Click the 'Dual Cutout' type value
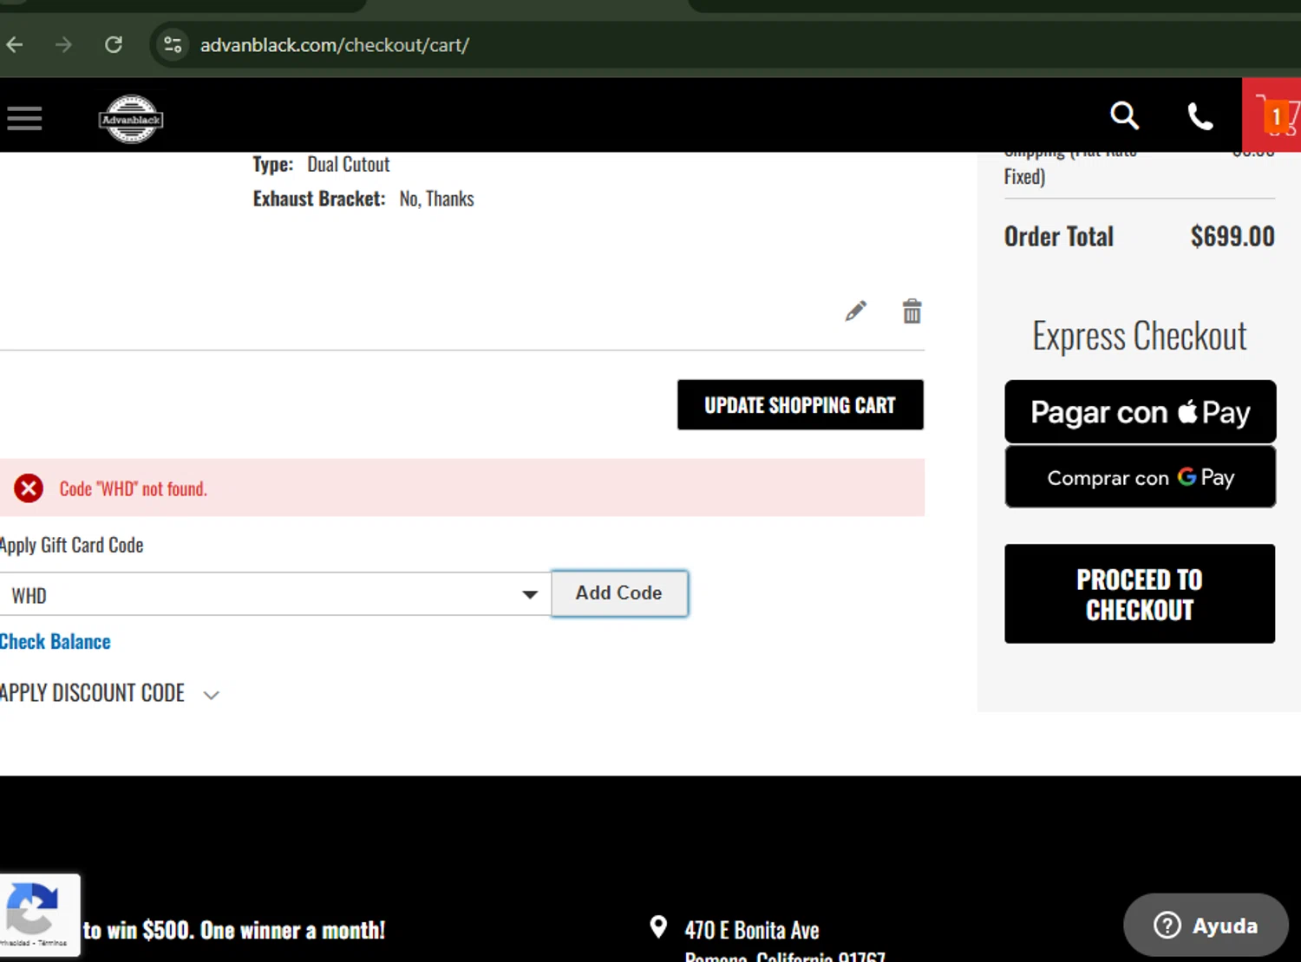 pyautogui.click(x=349, y=164)
